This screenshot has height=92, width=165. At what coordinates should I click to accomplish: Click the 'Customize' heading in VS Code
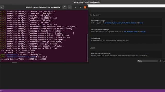pyautogui.click(x=95, y=15)
